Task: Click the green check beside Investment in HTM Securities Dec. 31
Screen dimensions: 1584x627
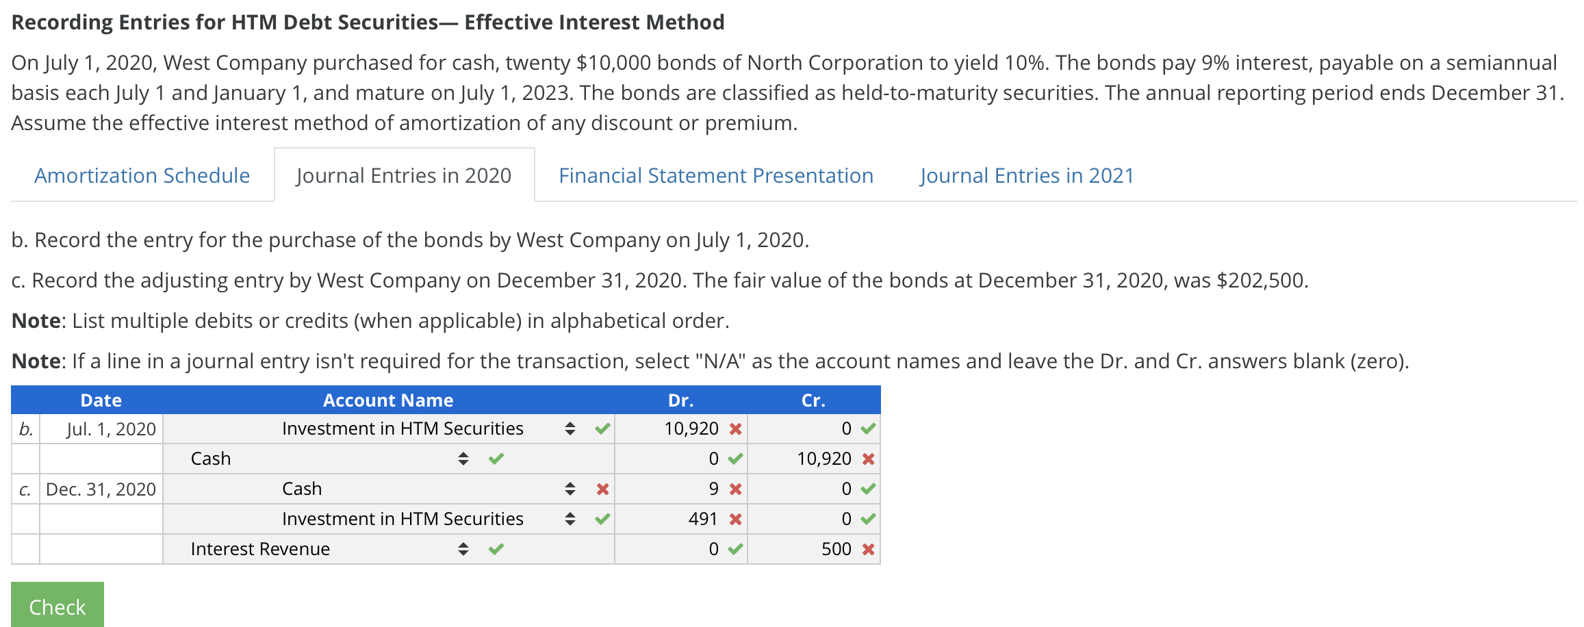Action: pyautogui.click(x=601, y=519)
